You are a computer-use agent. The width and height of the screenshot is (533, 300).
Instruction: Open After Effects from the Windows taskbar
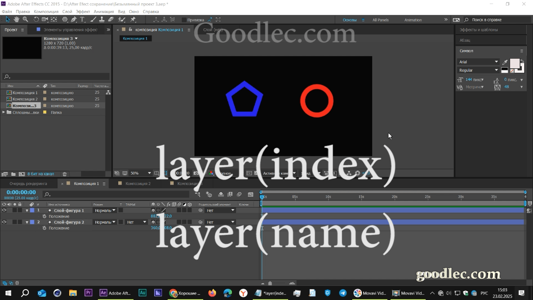(x=103, y=293)
